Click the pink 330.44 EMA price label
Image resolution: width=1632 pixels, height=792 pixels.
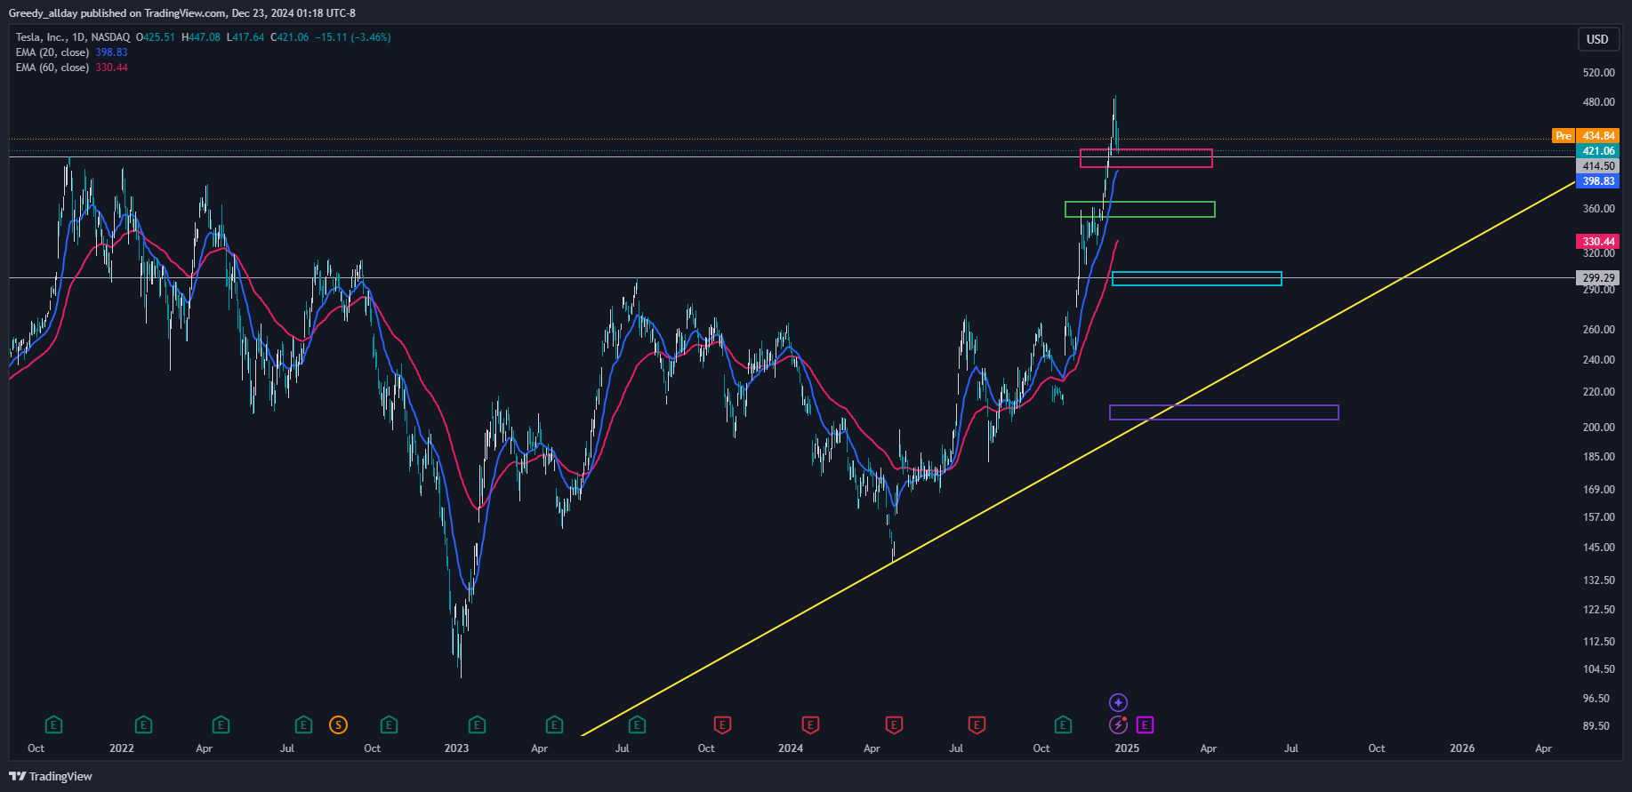pos(1597,242)
